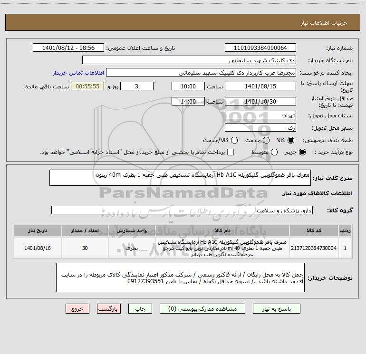
Task: Click the جزئیات اطلاعات نیاز header title
Action: click(324, 23)
